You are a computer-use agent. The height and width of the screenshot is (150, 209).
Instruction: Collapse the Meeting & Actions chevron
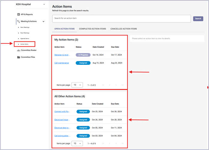click(x=43, y=22)
